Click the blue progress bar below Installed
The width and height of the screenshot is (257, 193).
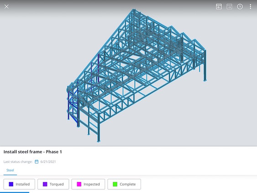click(15, 193)
